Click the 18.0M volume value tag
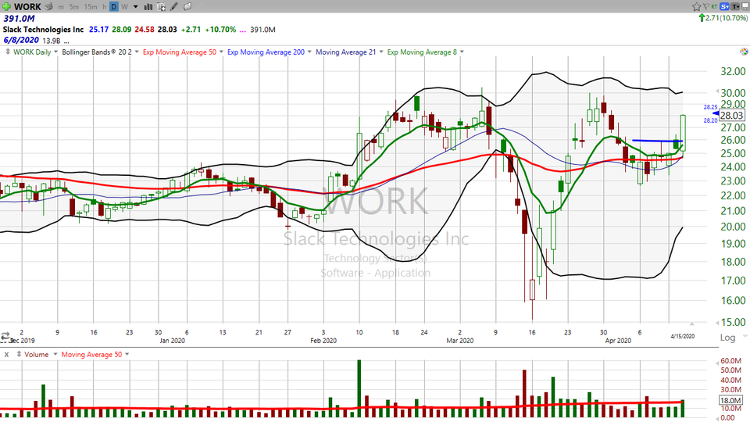Screen dimensions: 750x422 tap(731, 401)
